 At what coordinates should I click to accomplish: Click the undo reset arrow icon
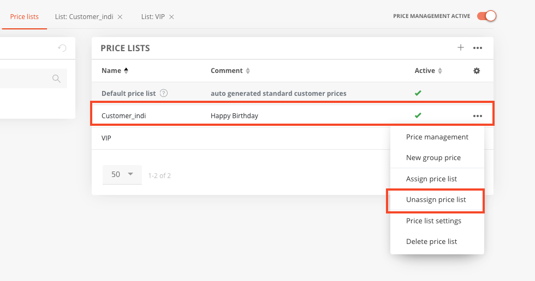(62, 48)
